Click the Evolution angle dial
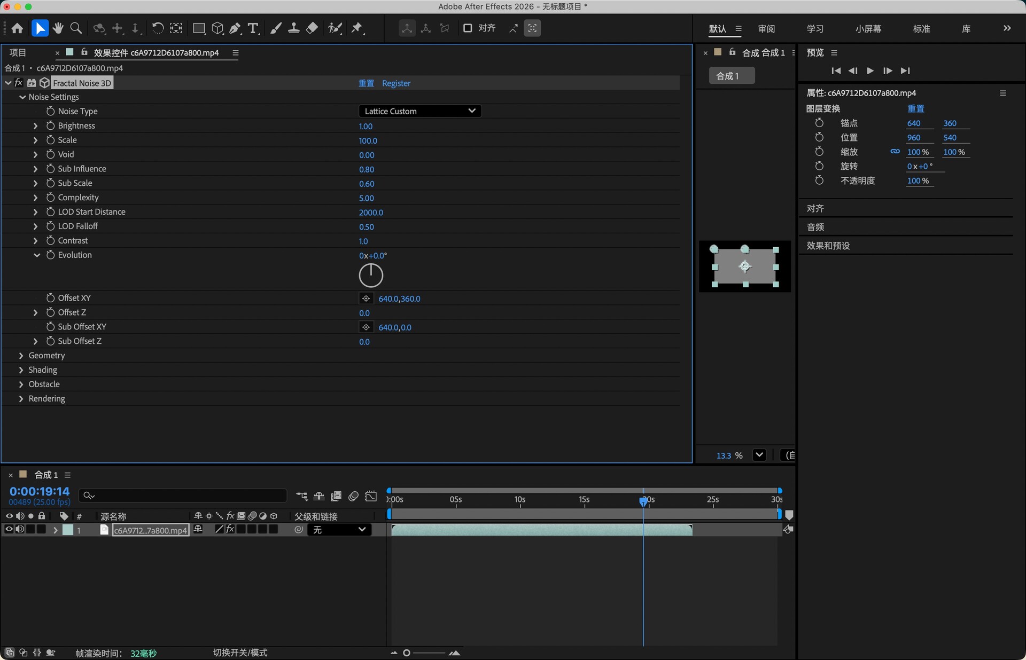Screen dimensions: 1026x660 click(x=371, y=276)
